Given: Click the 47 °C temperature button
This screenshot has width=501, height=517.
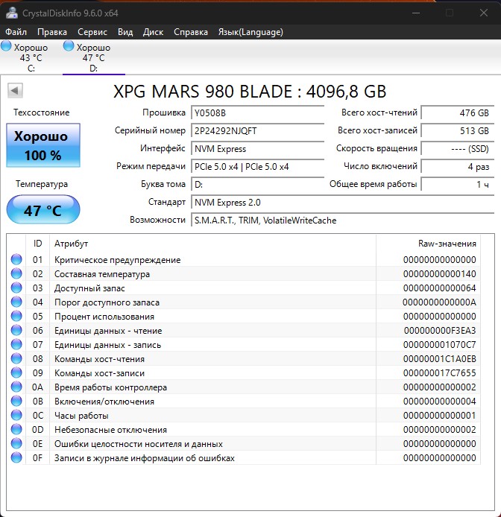Looking at the screenshot, I should (x=42, y=211).
